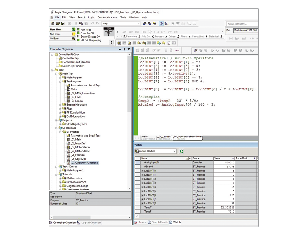Open the File menu
Image resolution: width=307 pixels, height=235 pixels.
tap(57, 17)
